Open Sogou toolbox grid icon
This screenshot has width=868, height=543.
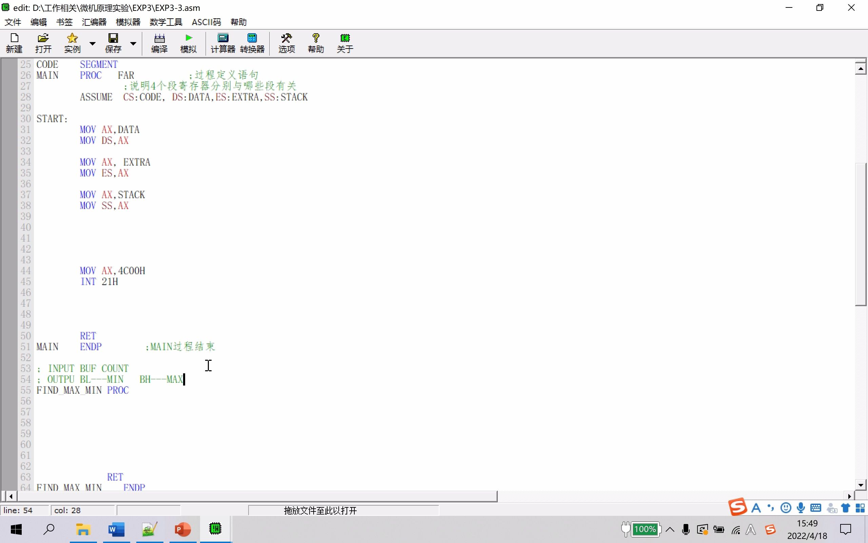[x=860, y=508]
